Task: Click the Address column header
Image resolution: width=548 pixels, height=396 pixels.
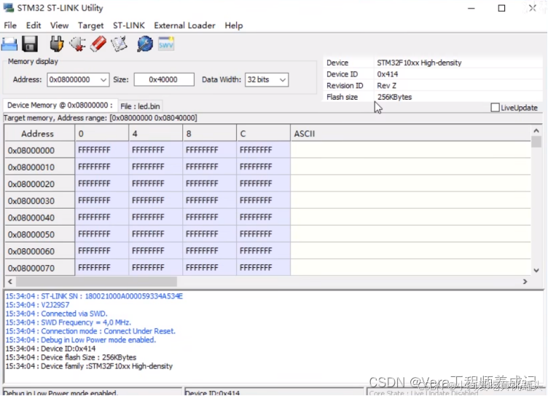Action: [39, 133]
